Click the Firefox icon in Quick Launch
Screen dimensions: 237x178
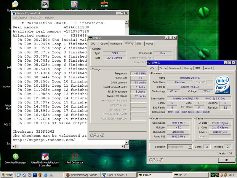40,175
